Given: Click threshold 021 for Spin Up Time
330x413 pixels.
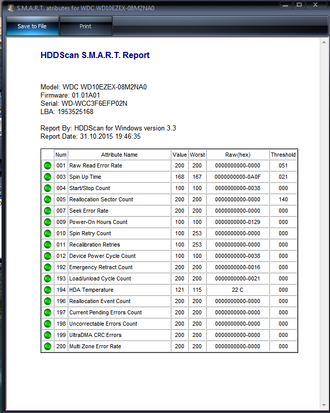Looking at the screenshot, I should click(x=283, y=177).
